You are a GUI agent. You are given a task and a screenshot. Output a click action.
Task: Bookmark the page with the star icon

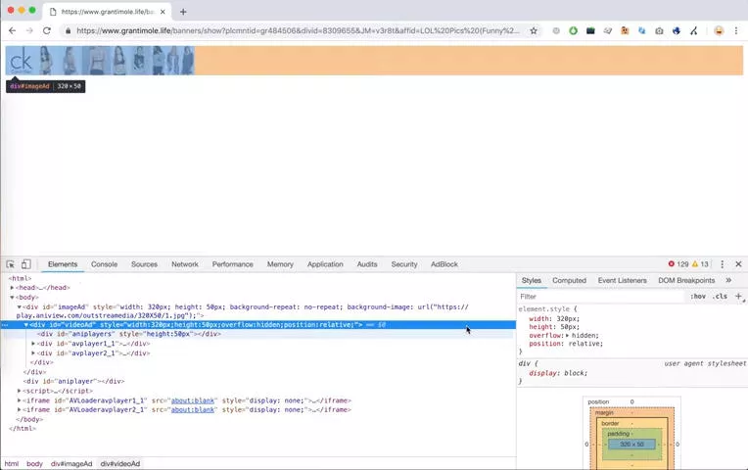pos(534,30)
